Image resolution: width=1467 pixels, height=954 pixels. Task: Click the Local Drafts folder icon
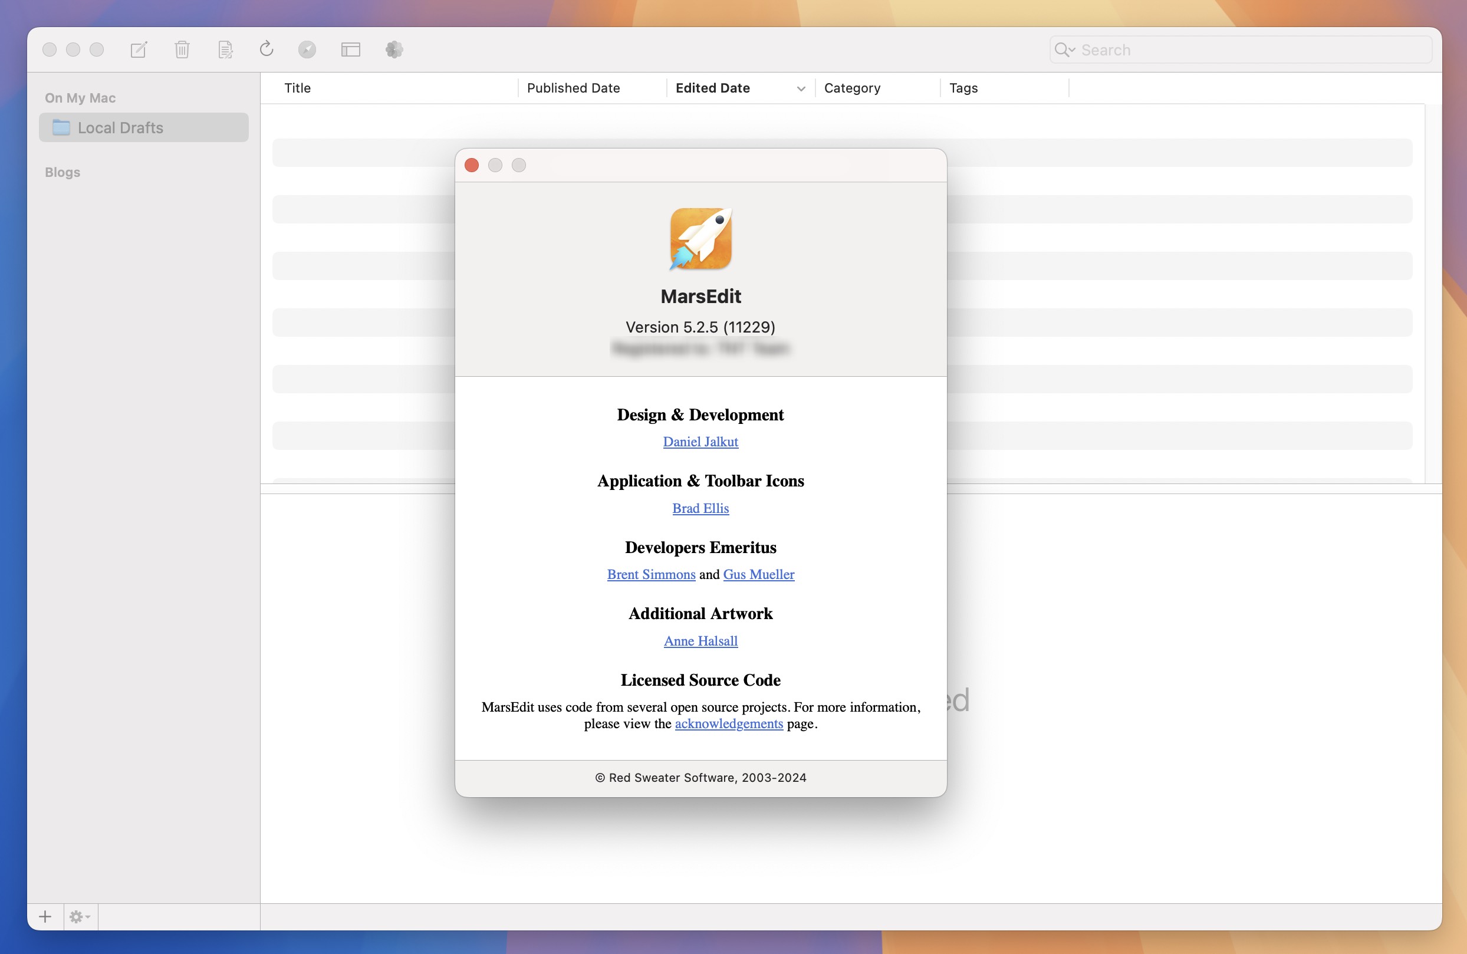tap(61, 127)
